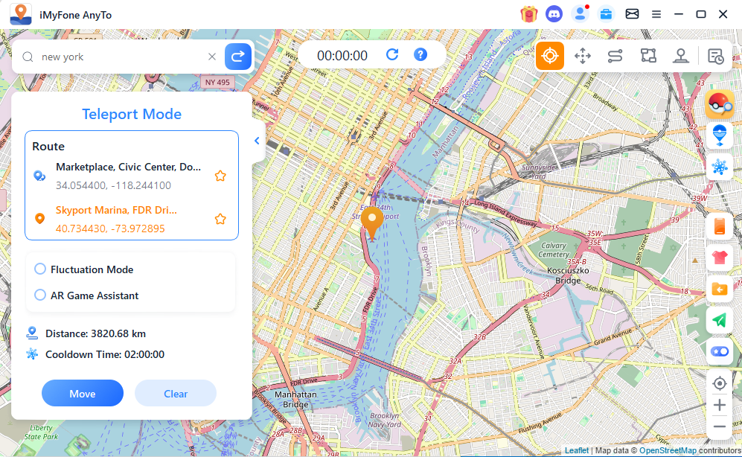Viewport: 742px width, 457px height.
Task: Click the orange folder import icon
Action: coord(719,289)
